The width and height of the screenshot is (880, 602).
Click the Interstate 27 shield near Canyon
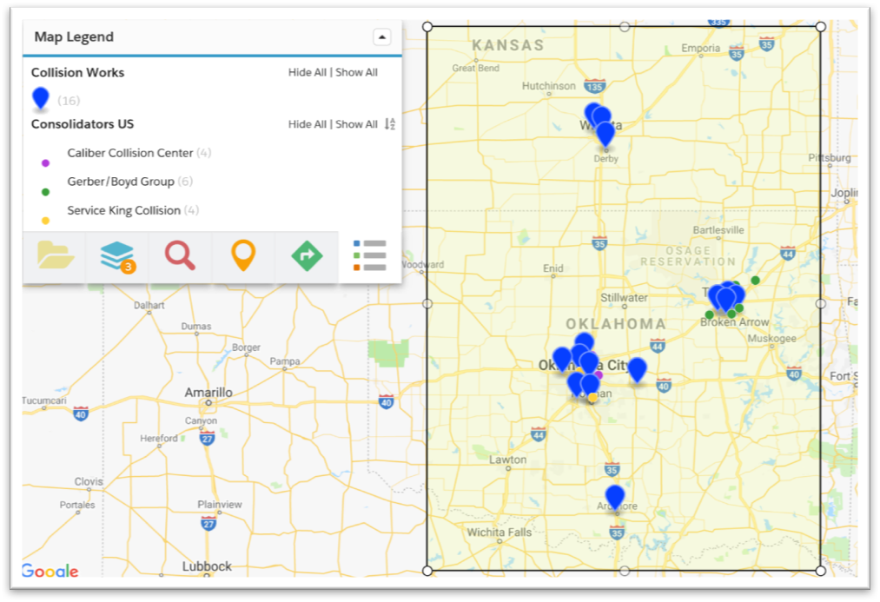(x=207, y=438)
